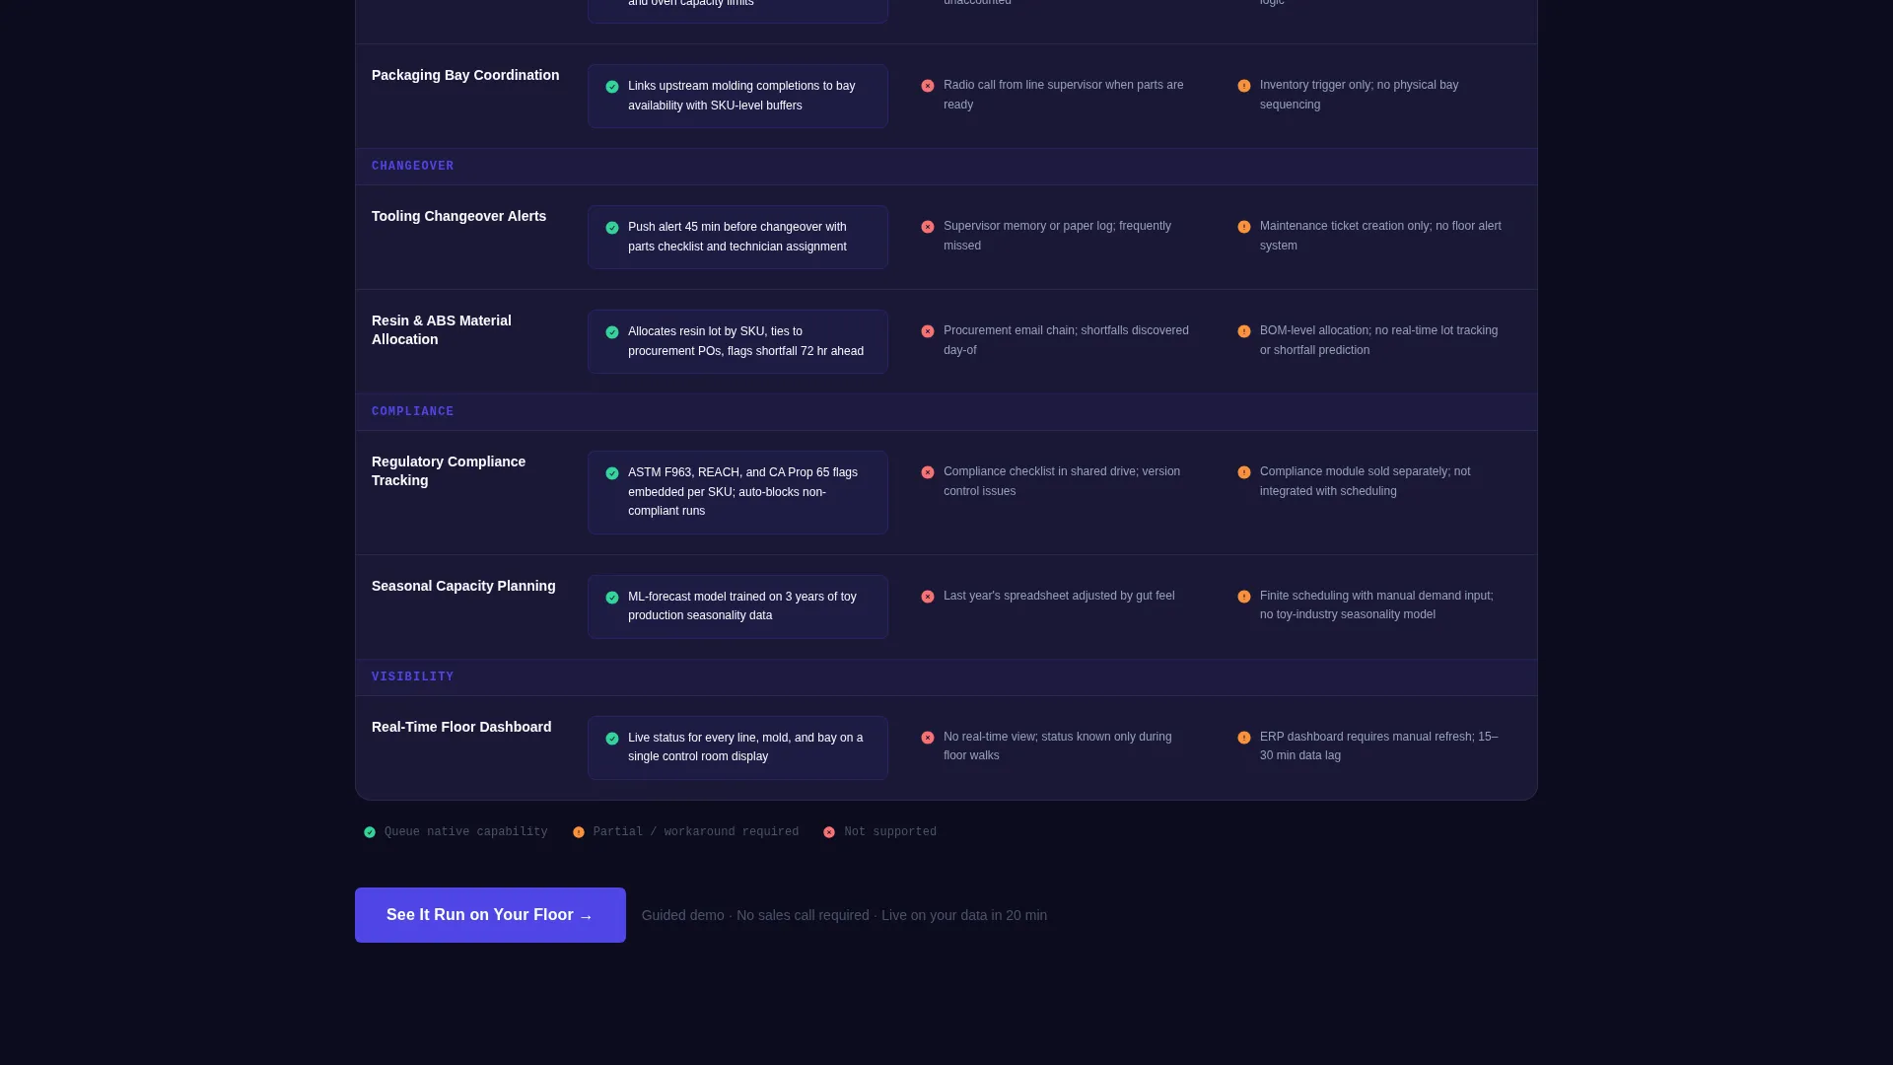Click green legend icon for Queue native capability
1893x1065 pixels.
(x=370, y=832)
